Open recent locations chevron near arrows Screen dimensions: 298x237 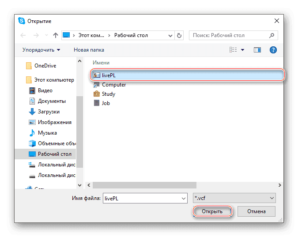coord(46,35)
